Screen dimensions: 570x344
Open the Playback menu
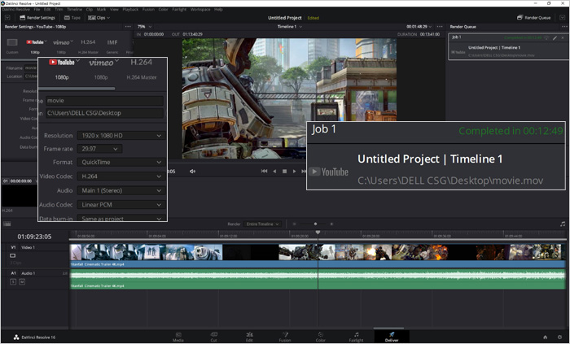click(x=130, y=10)
